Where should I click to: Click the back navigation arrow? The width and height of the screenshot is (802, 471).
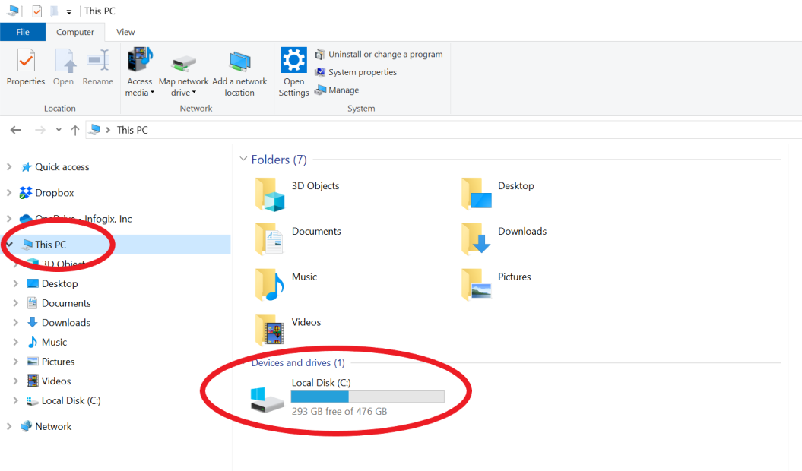[x=15, y=130]
